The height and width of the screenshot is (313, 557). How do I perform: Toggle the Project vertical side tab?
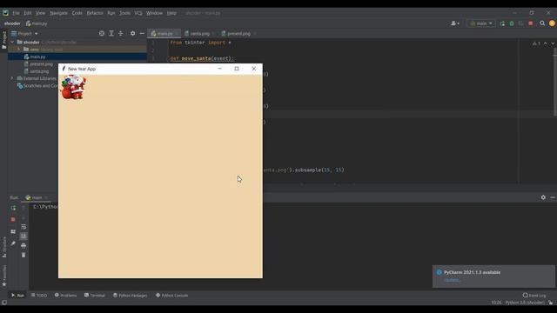click(x=3, y=40)
